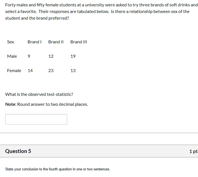Image resolution: width=198 pixels, height=177 pixels.
Task: Click the 'Forty males and fifty female' paragraph
Action: (x=102, y=12)
